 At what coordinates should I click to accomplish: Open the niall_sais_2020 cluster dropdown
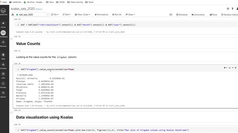click(x=32, y=15)
